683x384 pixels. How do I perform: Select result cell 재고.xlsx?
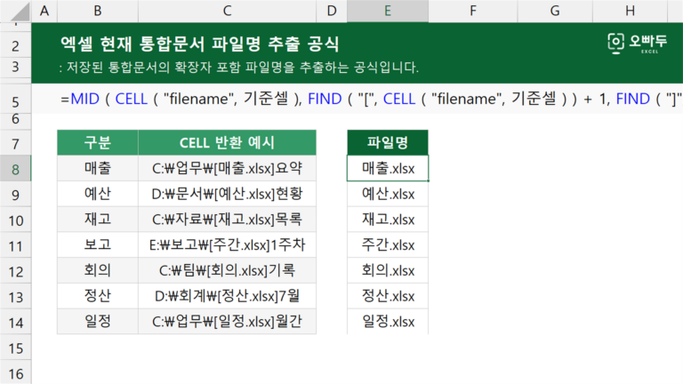(x=388, y=219)
